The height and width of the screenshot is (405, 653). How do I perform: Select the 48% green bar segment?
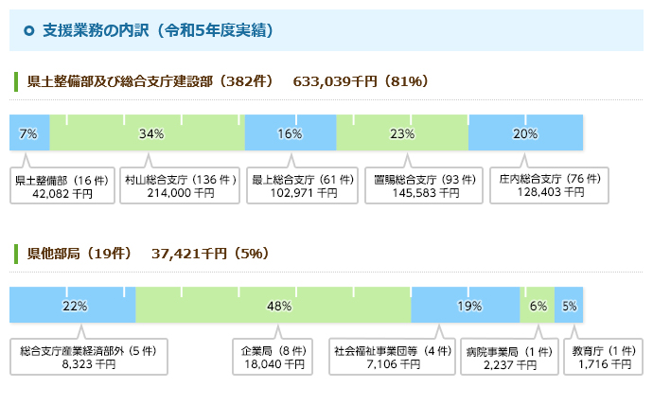pyautogui.click(x=274, y=305)
